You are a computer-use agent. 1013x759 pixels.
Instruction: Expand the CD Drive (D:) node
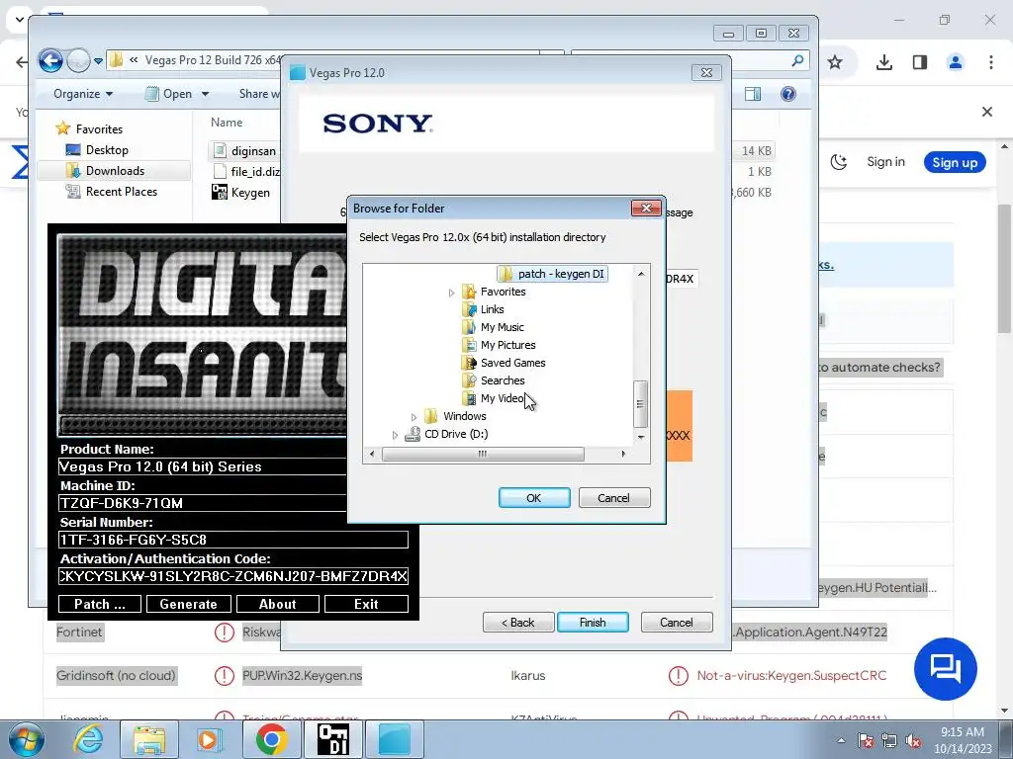coord(395,435)
